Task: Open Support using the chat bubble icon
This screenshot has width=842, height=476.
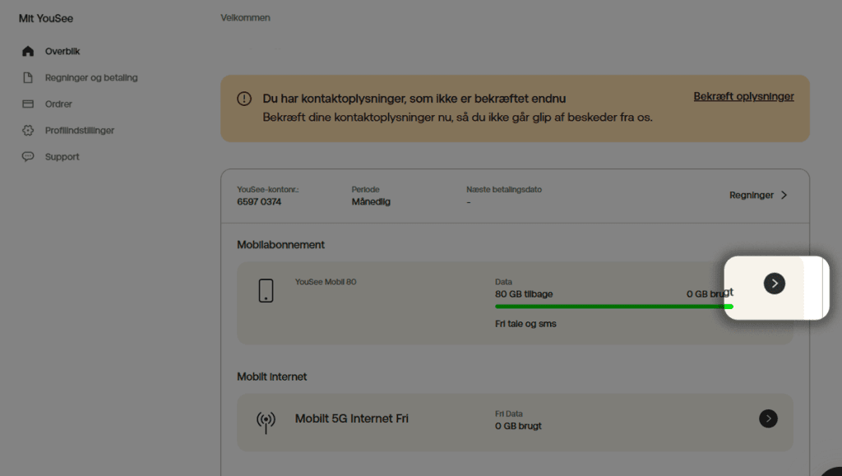Action: [x=28, y=156]
